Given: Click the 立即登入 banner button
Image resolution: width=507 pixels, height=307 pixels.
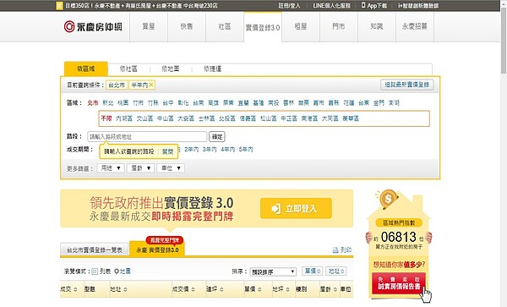Looking at the screenshot, I should pos(296,208).
